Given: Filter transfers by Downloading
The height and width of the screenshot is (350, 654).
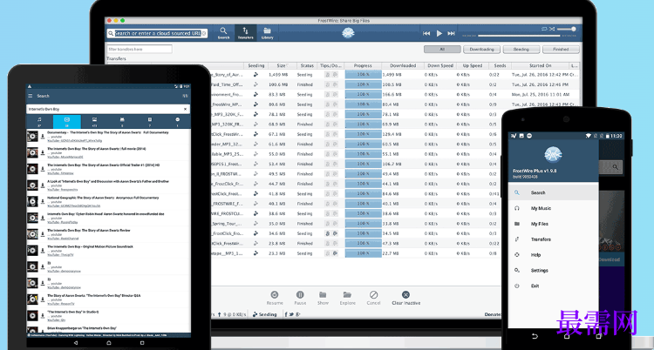Looking at the screenshot, I should [481, 49].
